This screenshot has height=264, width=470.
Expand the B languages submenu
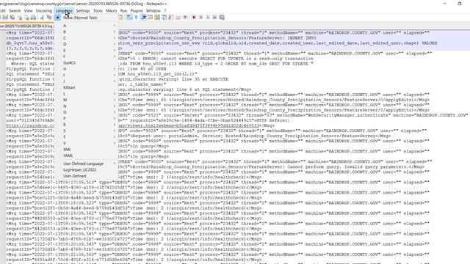pos(87,32)
